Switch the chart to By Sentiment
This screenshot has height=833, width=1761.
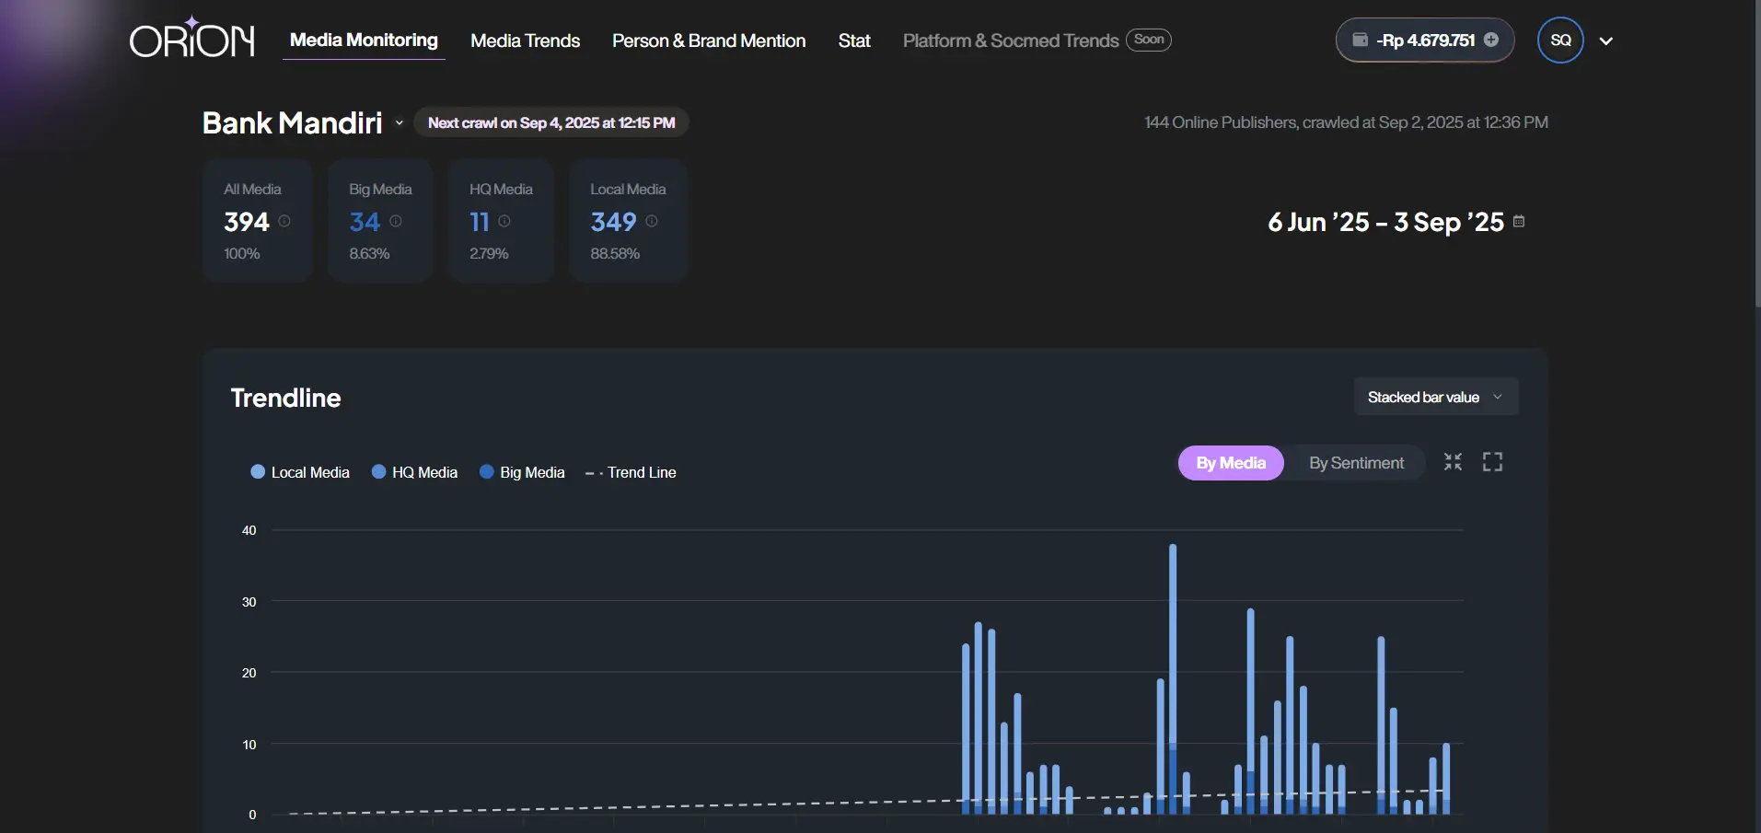1355,462
